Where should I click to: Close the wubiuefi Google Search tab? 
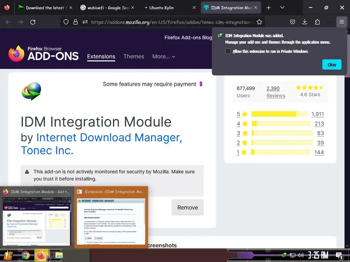coord(133,8)
